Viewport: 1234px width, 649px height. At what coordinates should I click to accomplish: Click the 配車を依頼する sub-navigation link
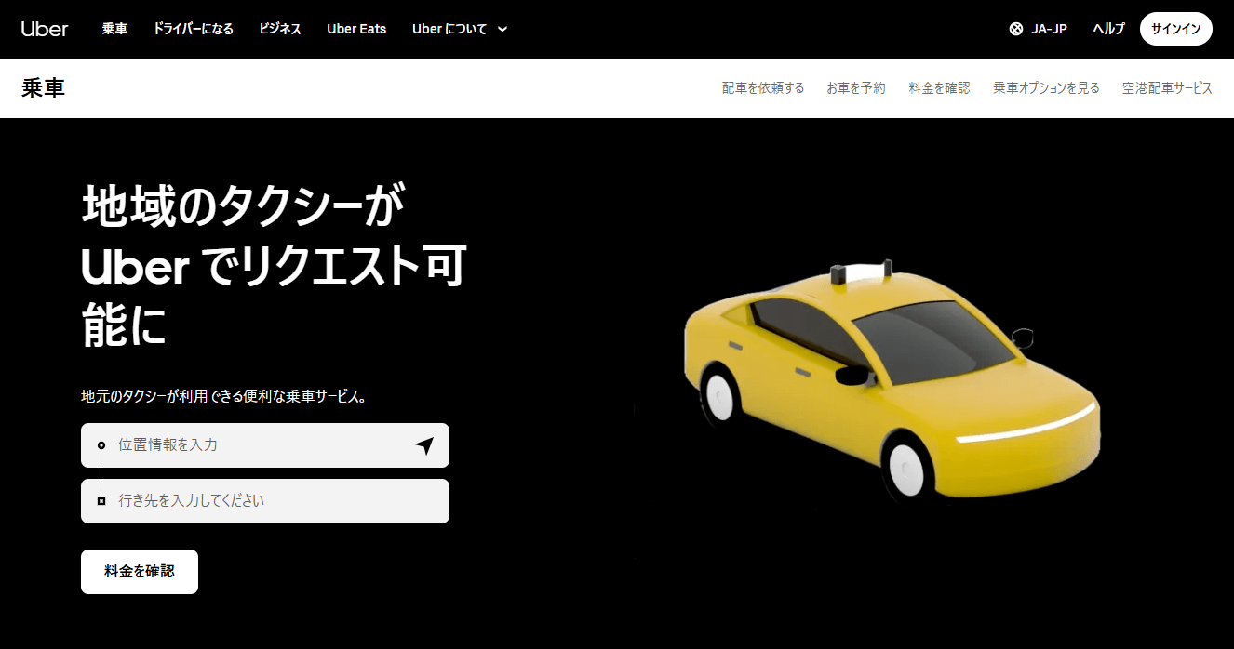pyautogui.click(x=763, y=88)
